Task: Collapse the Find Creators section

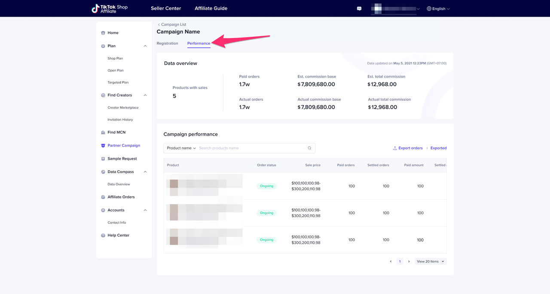Action: pos(145,95)
